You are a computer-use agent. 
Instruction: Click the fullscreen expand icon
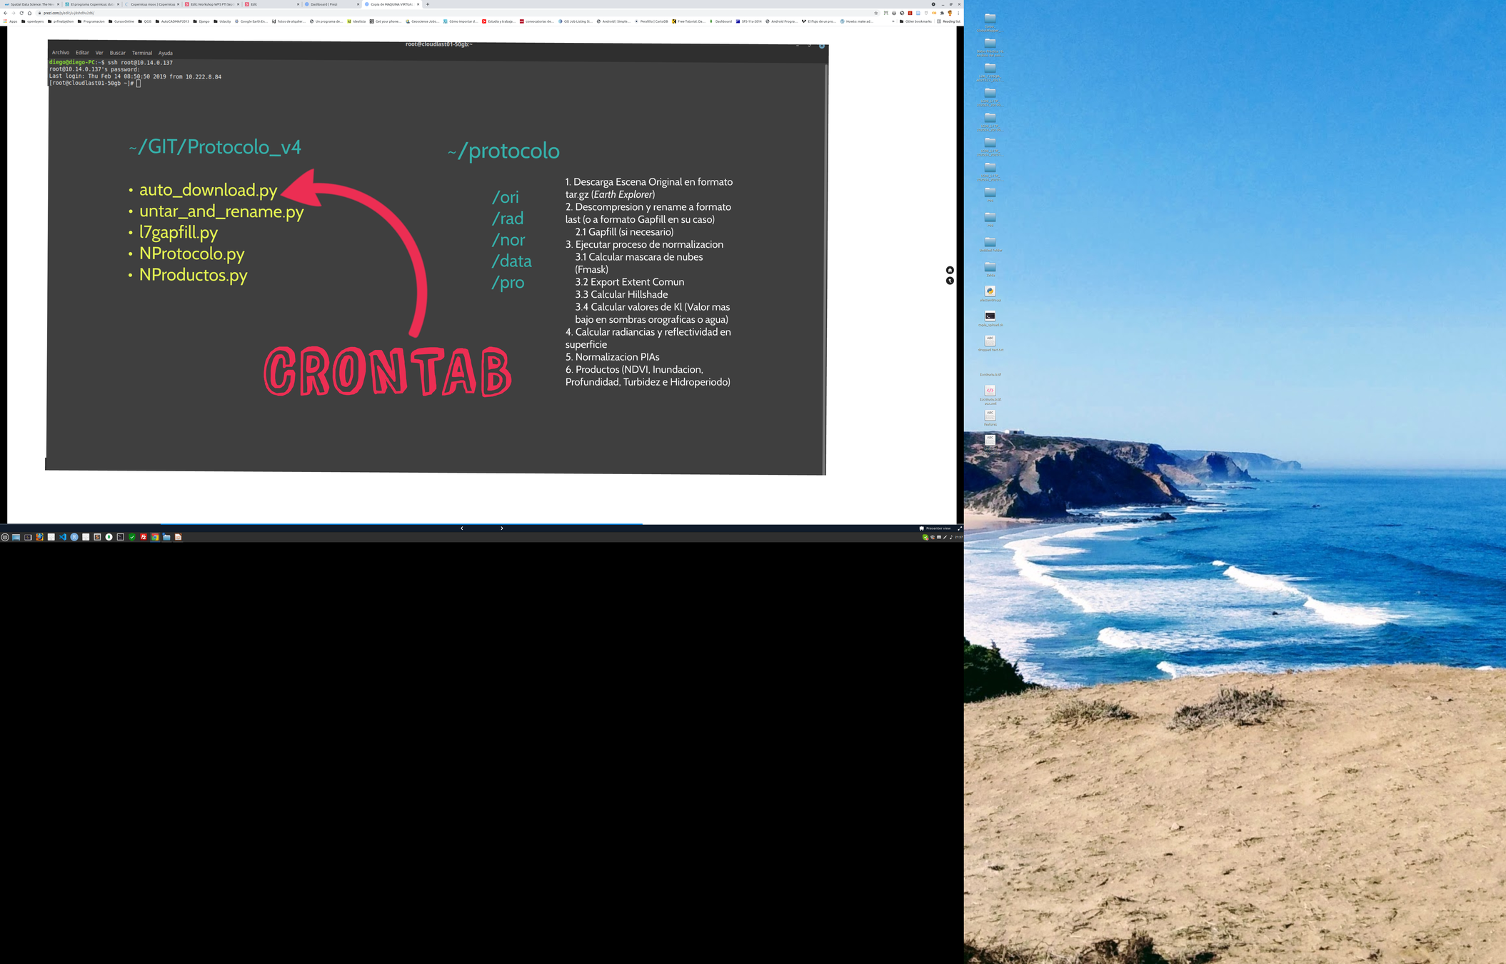pos(959,528)
